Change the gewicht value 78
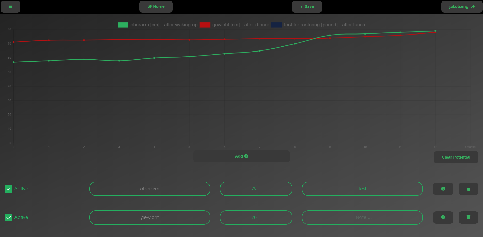 [x=256, y=217]
